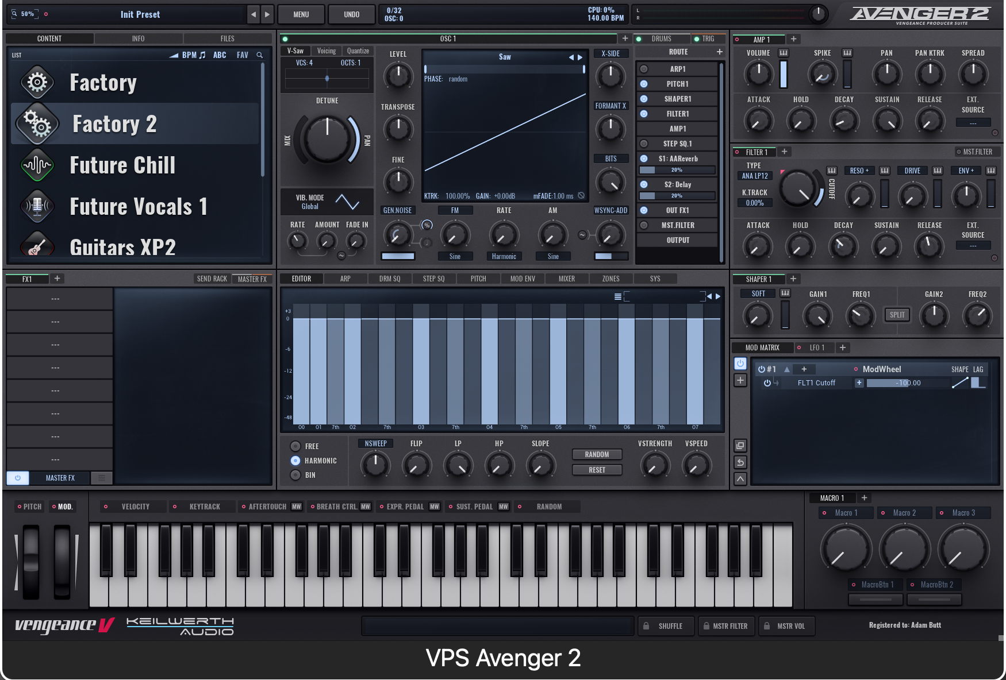Switch to the MOD ENV tab
This screenshot has height=680, width=1006.
[x=523, y=279]
